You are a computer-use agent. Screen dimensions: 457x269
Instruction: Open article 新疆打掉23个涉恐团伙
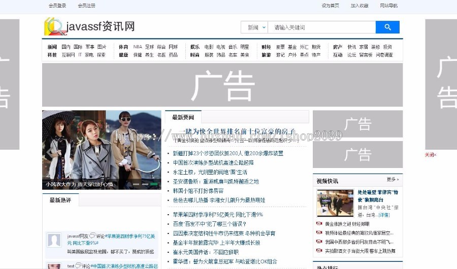[228, 153]
